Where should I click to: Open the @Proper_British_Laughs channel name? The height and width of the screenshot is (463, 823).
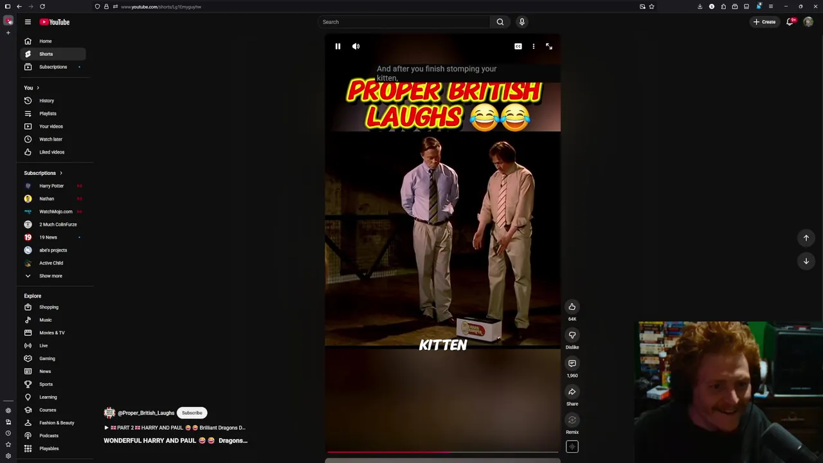click(x=146, y=413)
